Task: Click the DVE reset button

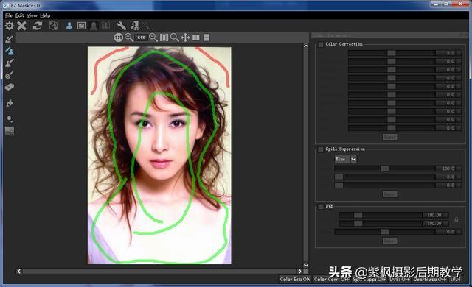Action: (x=390, y=241)
